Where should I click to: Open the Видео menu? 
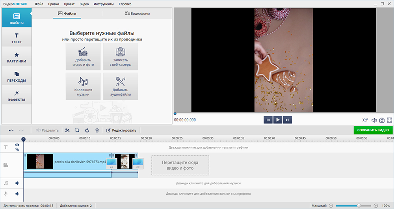84,4
